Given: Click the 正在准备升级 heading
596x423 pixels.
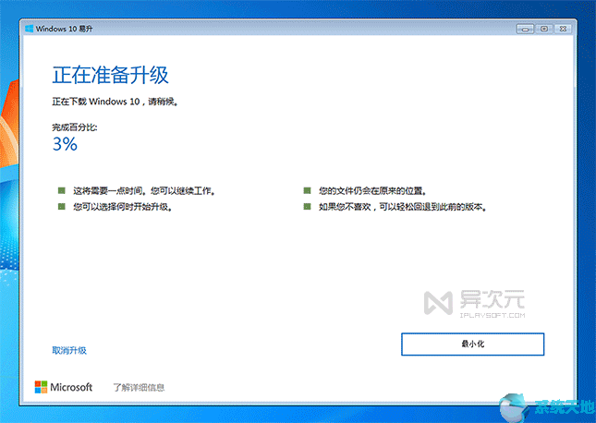Looking at the screenshot, I should (x=110, y=75).
